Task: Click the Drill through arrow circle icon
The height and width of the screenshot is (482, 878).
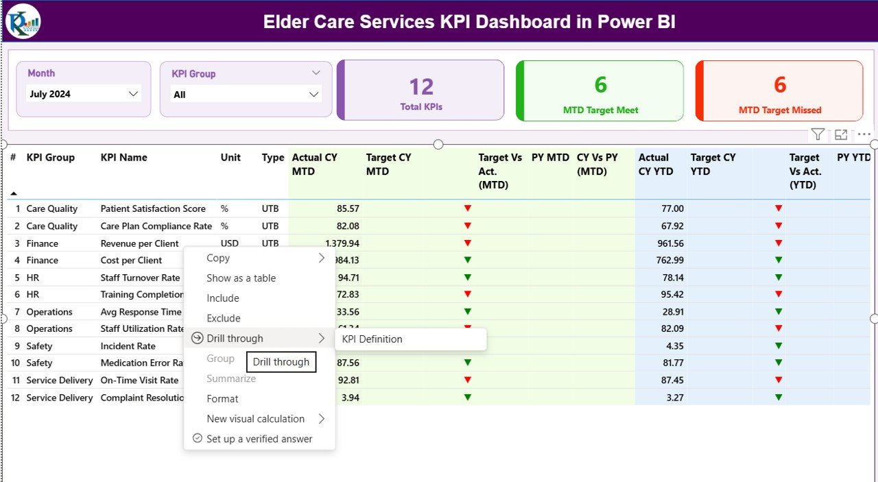Action: [198, 338]
